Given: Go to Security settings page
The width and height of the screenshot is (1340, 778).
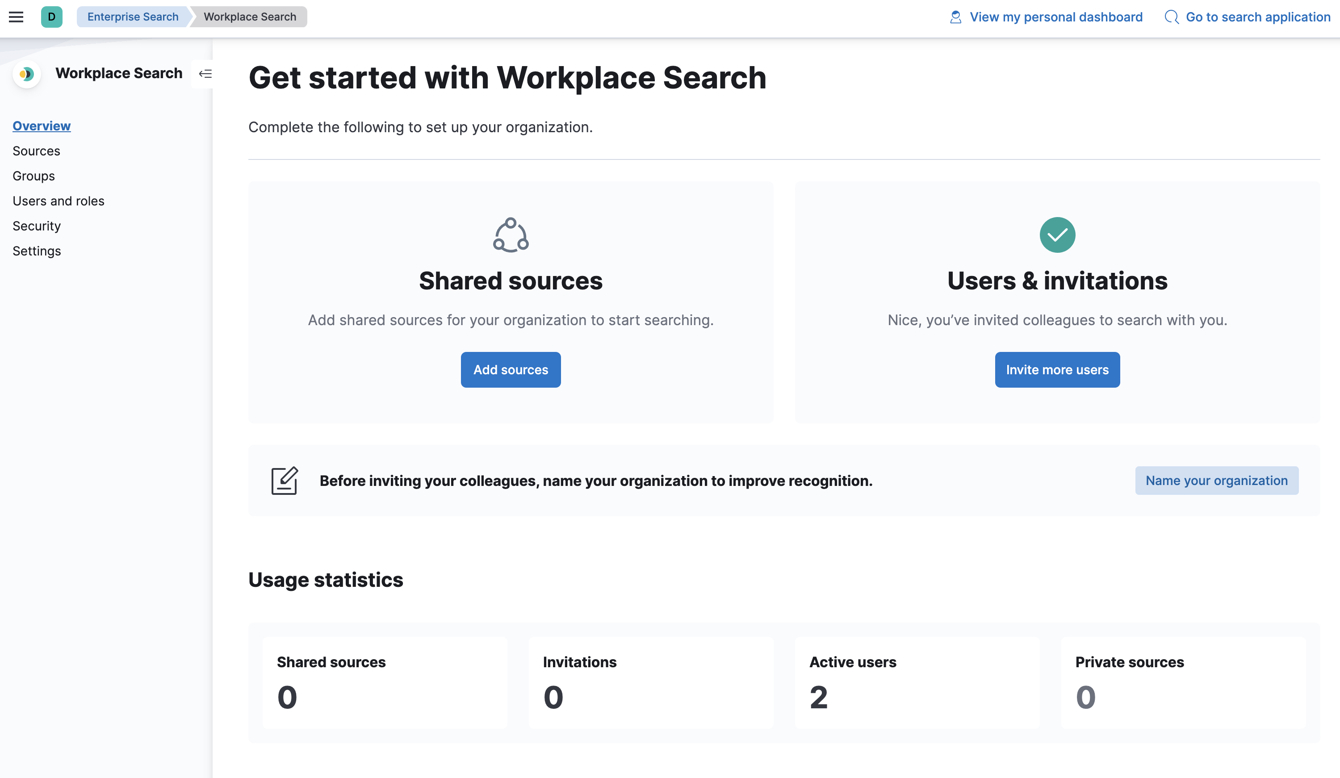Looking at the screenshot, I should (x=37, y=226).
